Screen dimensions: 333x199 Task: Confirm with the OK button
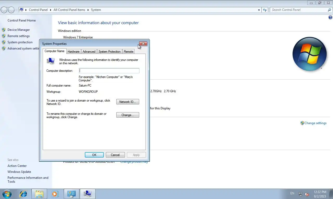94,155
